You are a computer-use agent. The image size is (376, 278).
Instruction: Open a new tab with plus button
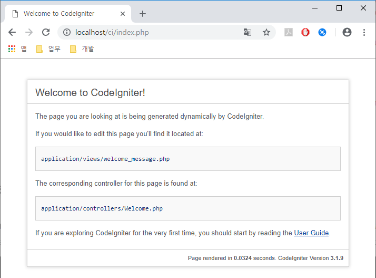pyautogui.click(x=143, y=14)
